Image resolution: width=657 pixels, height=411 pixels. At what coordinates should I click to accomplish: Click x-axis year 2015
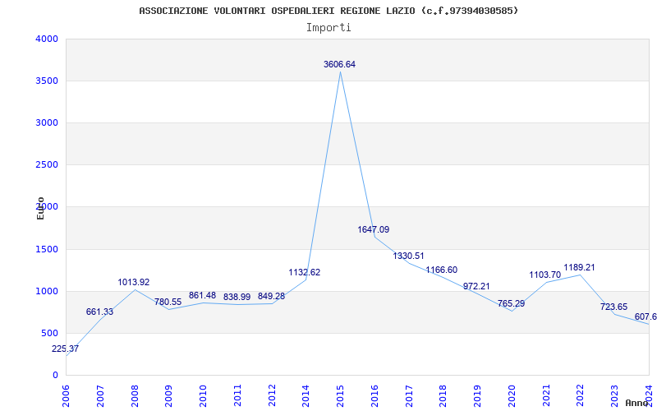[x=340, y=396]
